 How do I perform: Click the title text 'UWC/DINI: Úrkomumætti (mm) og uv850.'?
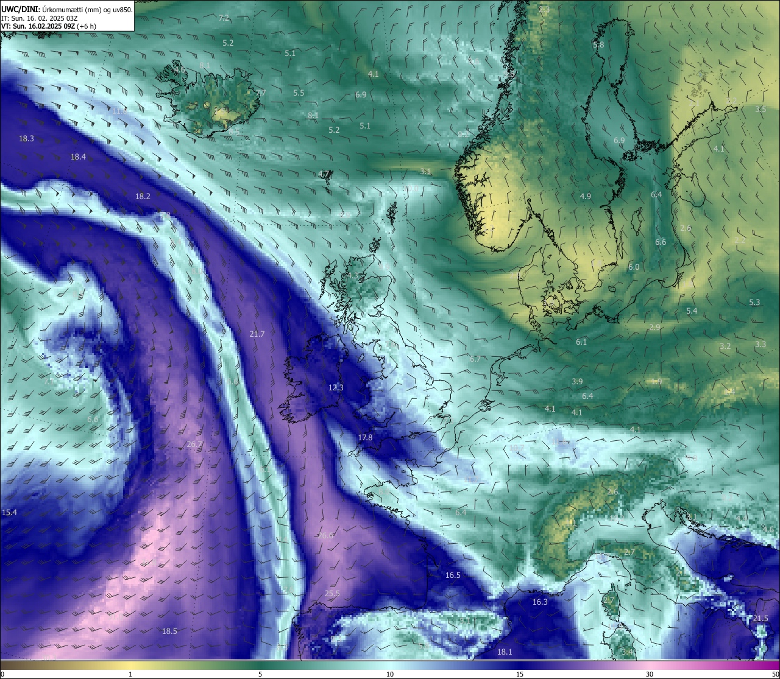tap(67, 10)
